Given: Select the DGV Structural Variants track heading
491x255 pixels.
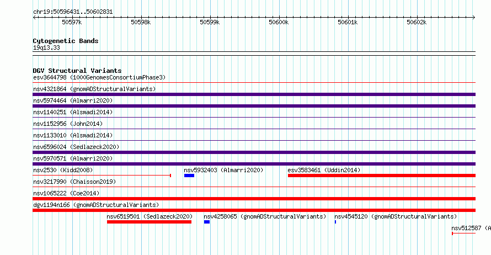Looking at the screenshot, I should pyautogui.click(x=77, y=71).
